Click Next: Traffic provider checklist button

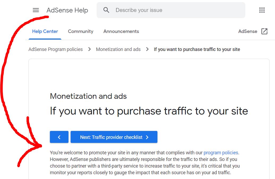(114, 137)
